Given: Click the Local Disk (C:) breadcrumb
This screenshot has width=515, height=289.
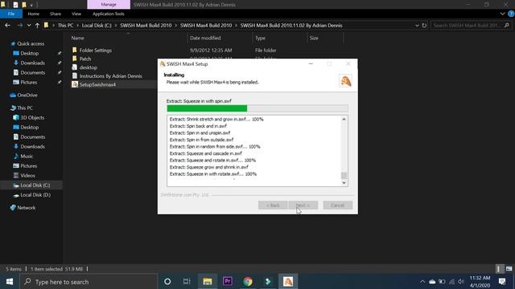Looking at the screenshot, I should (x=97, y=25).
